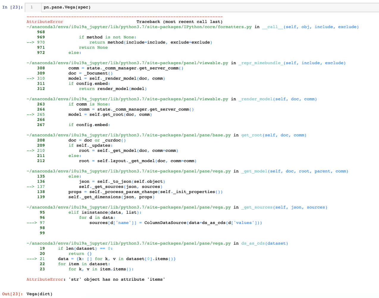The height and width of the screenshot is (298, 379).
Task: Click line 208 'doc = doc or _curdoc()'
Action: click(x=97, y=140)
